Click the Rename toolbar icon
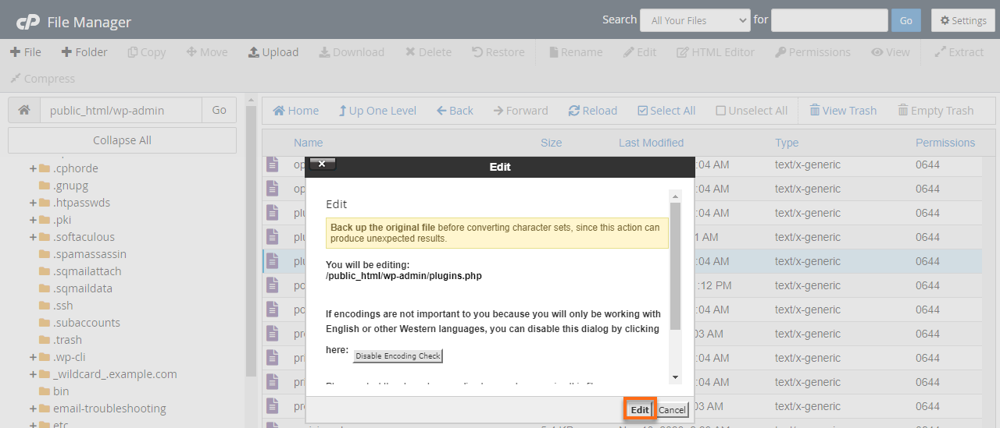This screenshot has width=1000, height=428. 576,52
